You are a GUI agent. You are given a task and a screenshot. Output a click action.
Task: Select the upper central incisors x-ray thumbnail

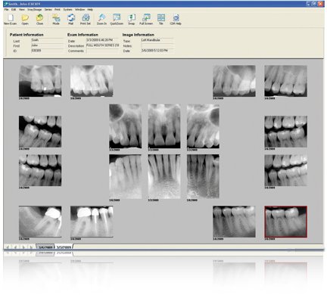pyautogui.click(x=164, y=126)
